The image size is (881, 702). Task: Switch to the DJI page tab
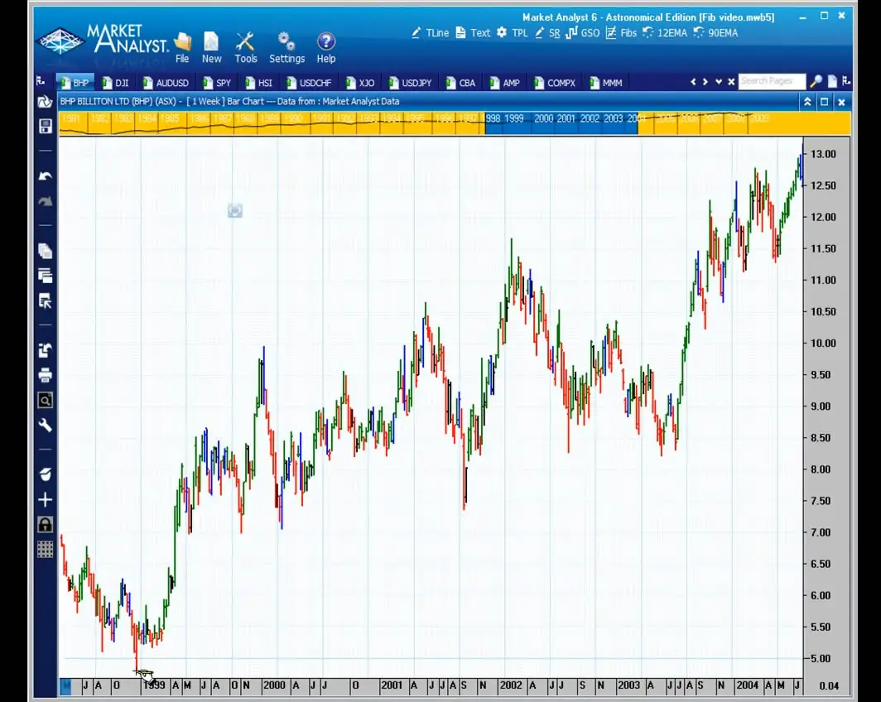click(x=116, y=83)
